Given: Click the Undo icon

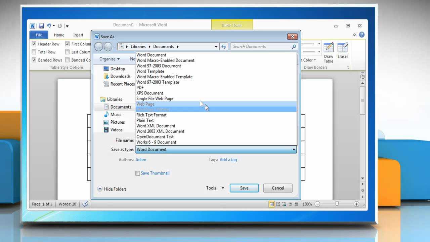Looking at the screenshot, I should pos(49,26).
